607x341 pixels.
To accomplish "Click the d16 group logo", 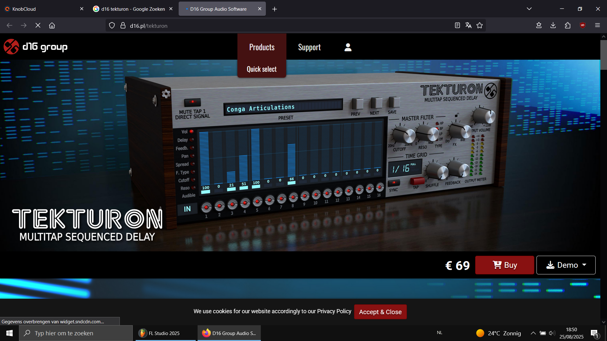I will (x=35, y=47).
